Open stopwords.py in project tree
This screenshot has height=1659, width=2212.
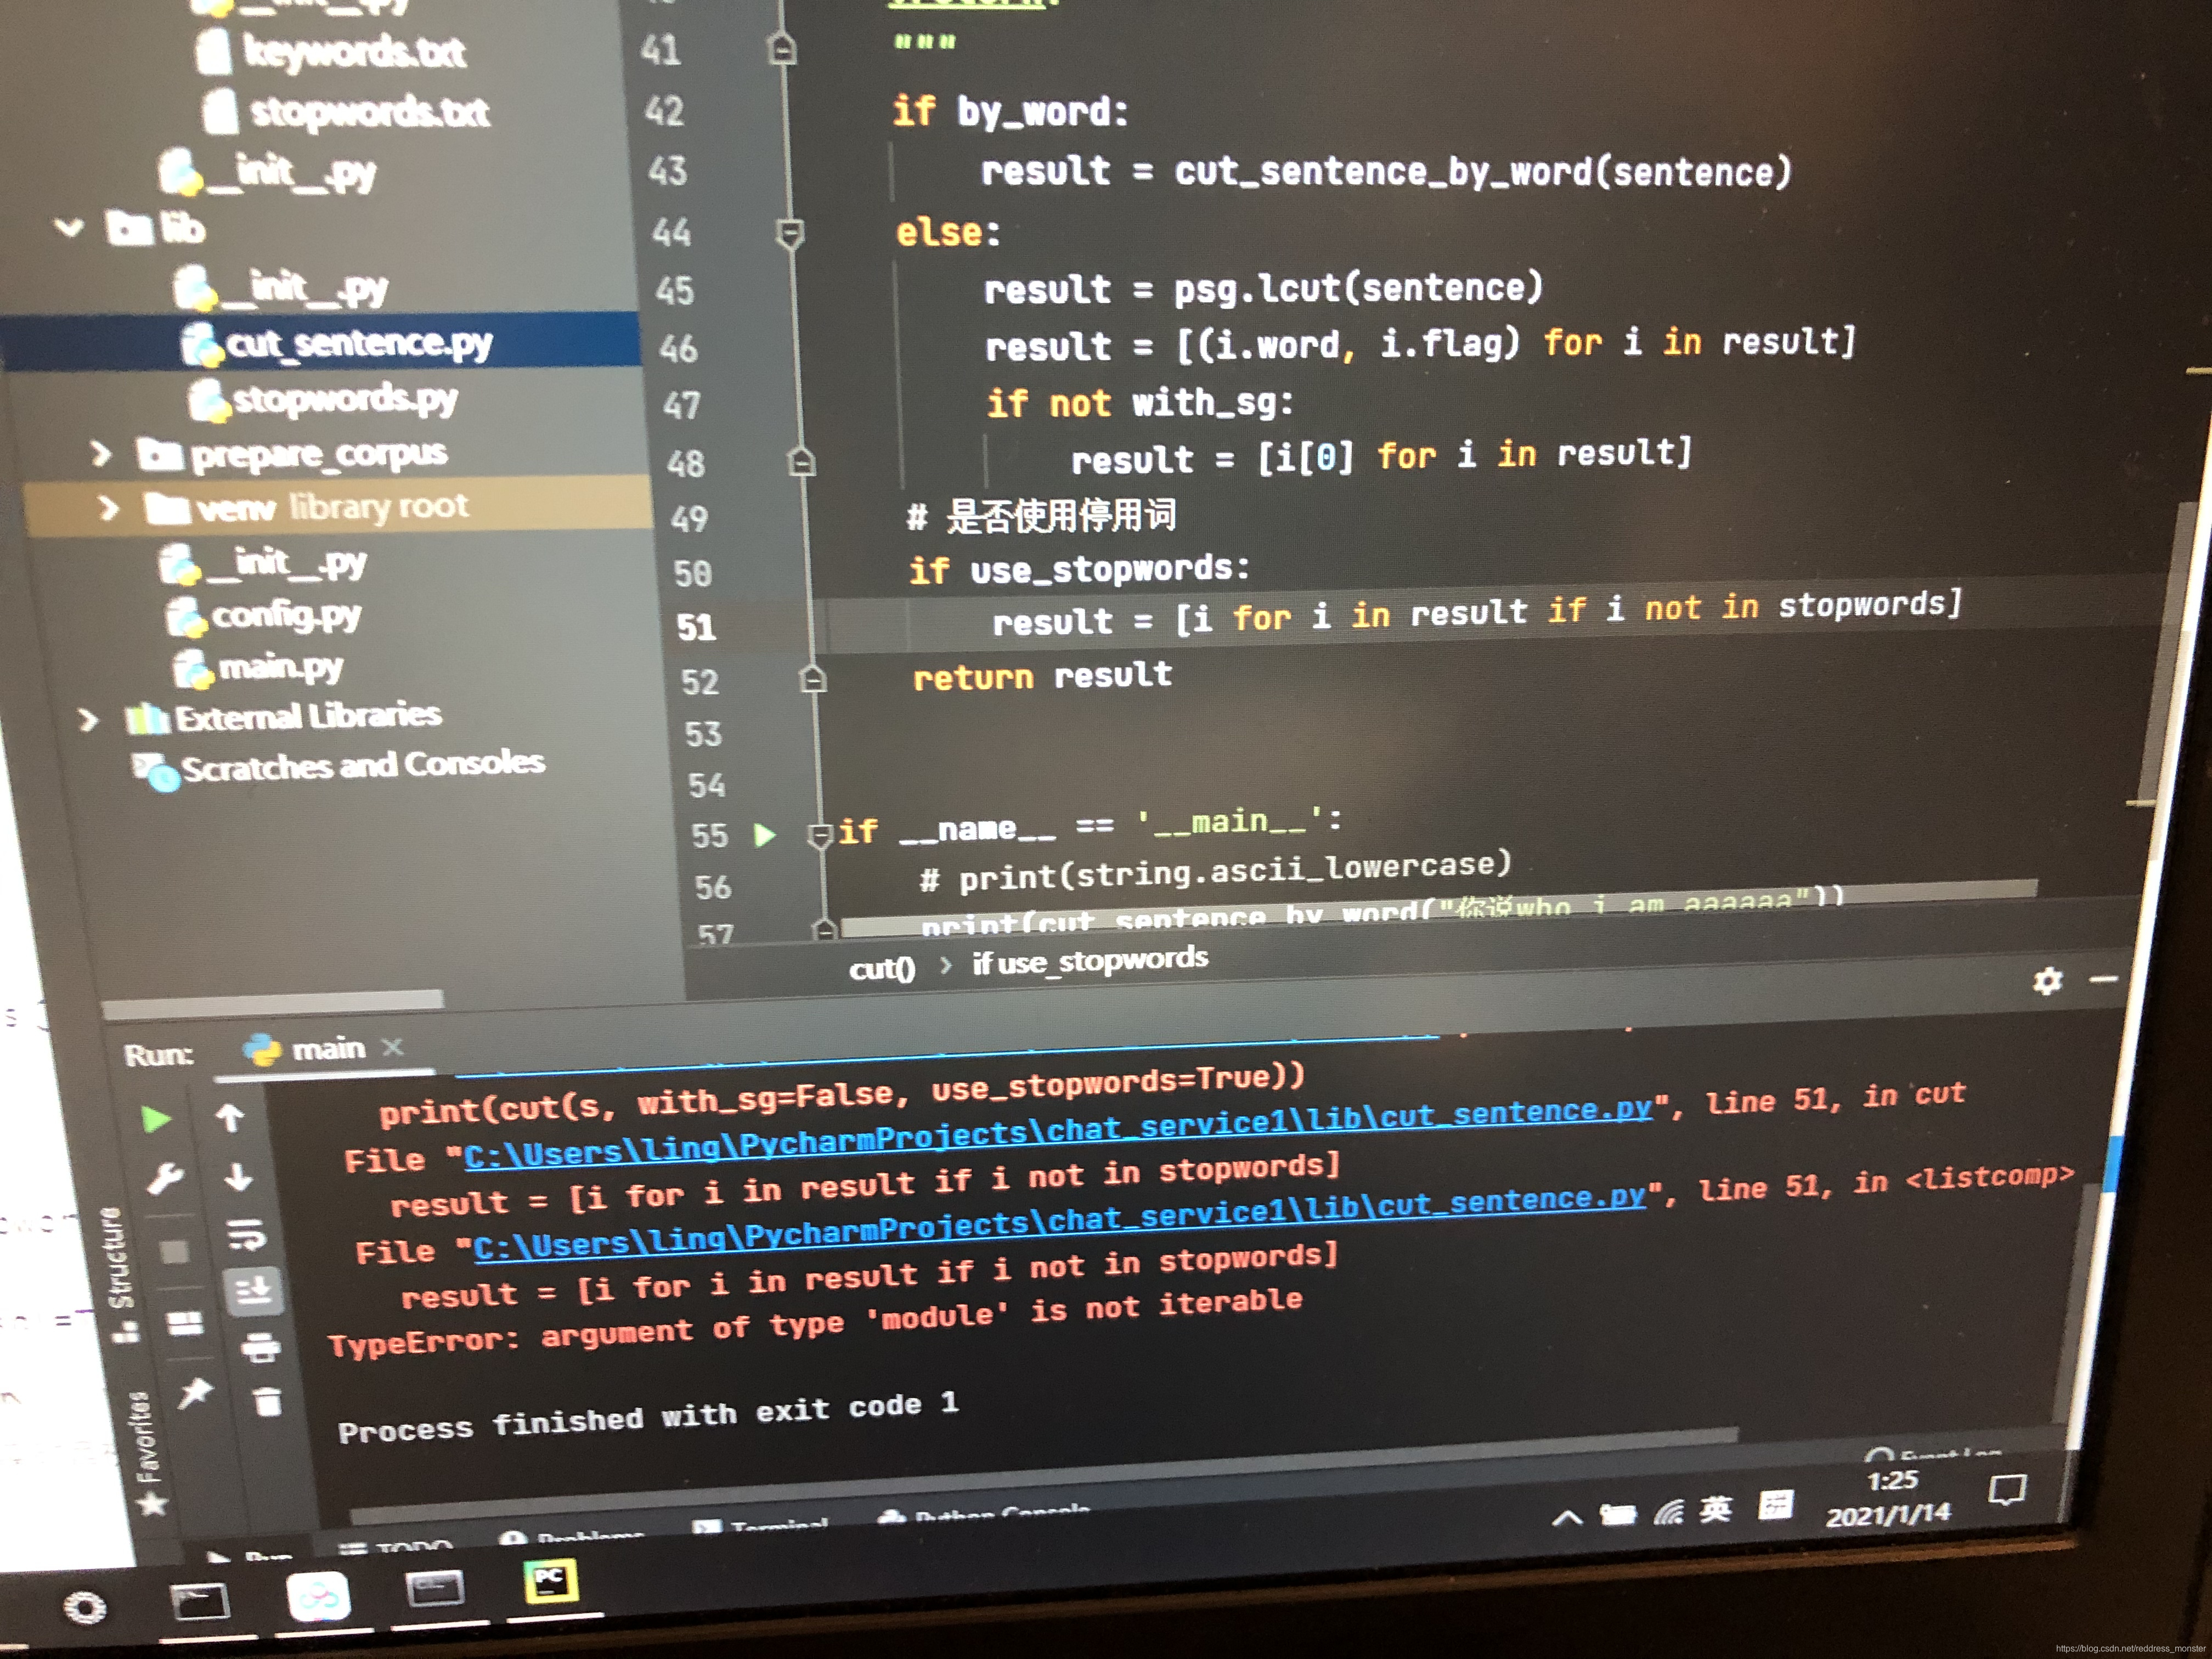(344, 399)
